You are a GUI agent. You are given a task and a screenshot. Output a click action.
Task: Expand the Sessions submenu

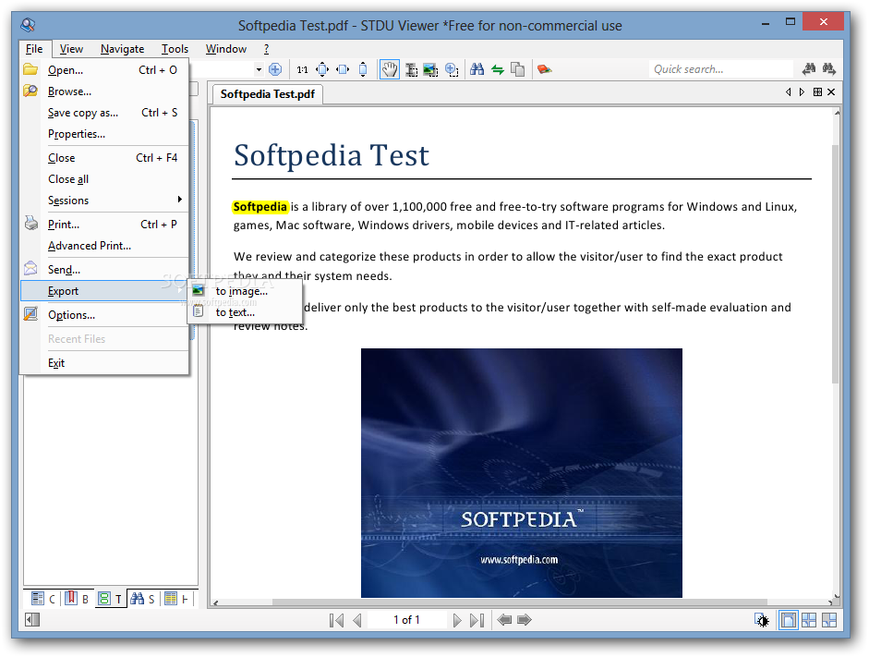pos(104,201)
